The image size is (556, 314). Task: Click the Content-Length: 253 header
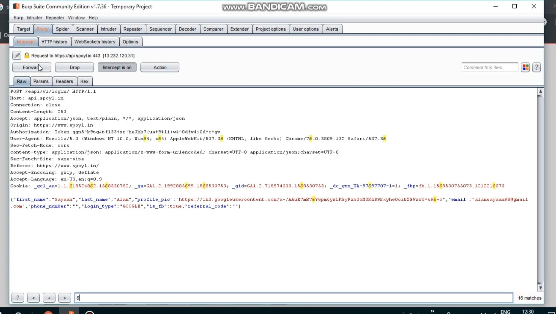click(x=38, y=112)
